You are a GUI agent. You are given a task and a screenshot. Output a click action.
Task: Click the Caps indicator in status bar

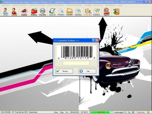pos(62,112)
